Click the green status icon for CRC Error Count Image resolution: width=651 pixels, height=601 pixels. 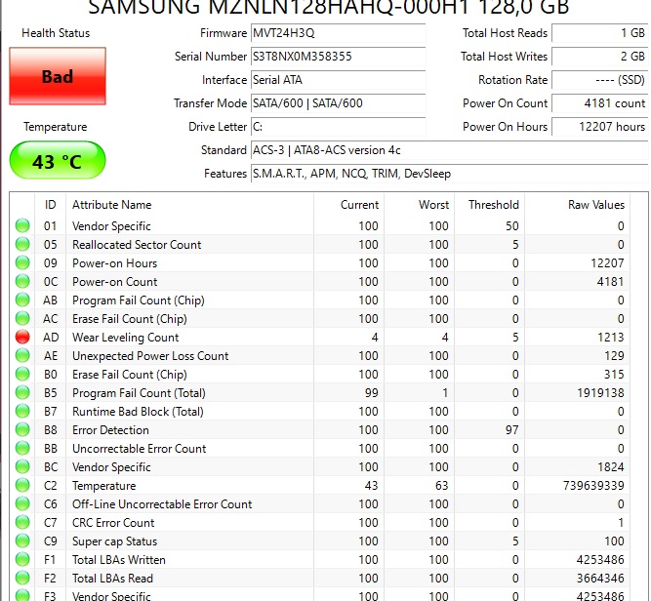pos(22,522)
